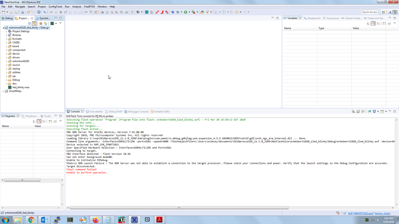Click the Collapse All icon in Project Explorer
This screenshot has width=399, height=224.
[x=30, y=24]
